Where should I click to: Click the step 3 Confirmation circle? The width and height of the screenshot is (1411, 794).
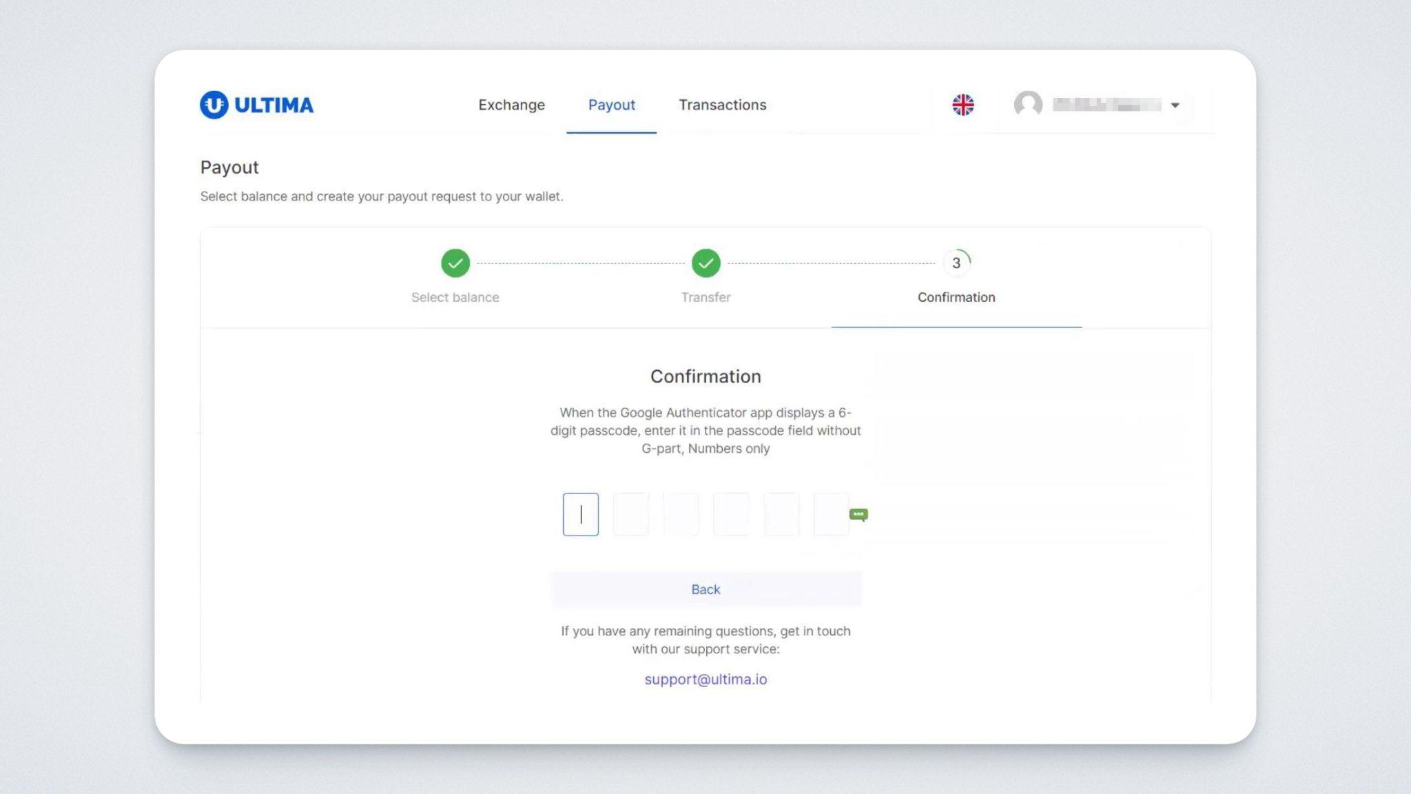956,263
